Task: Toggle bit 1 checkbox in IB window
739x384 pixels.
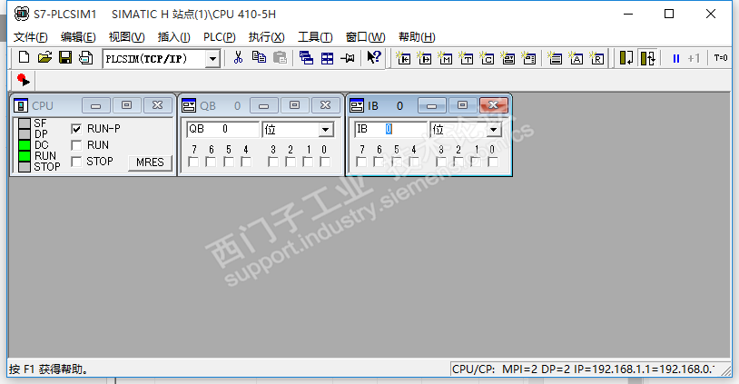Action: (x=476, y=162)
